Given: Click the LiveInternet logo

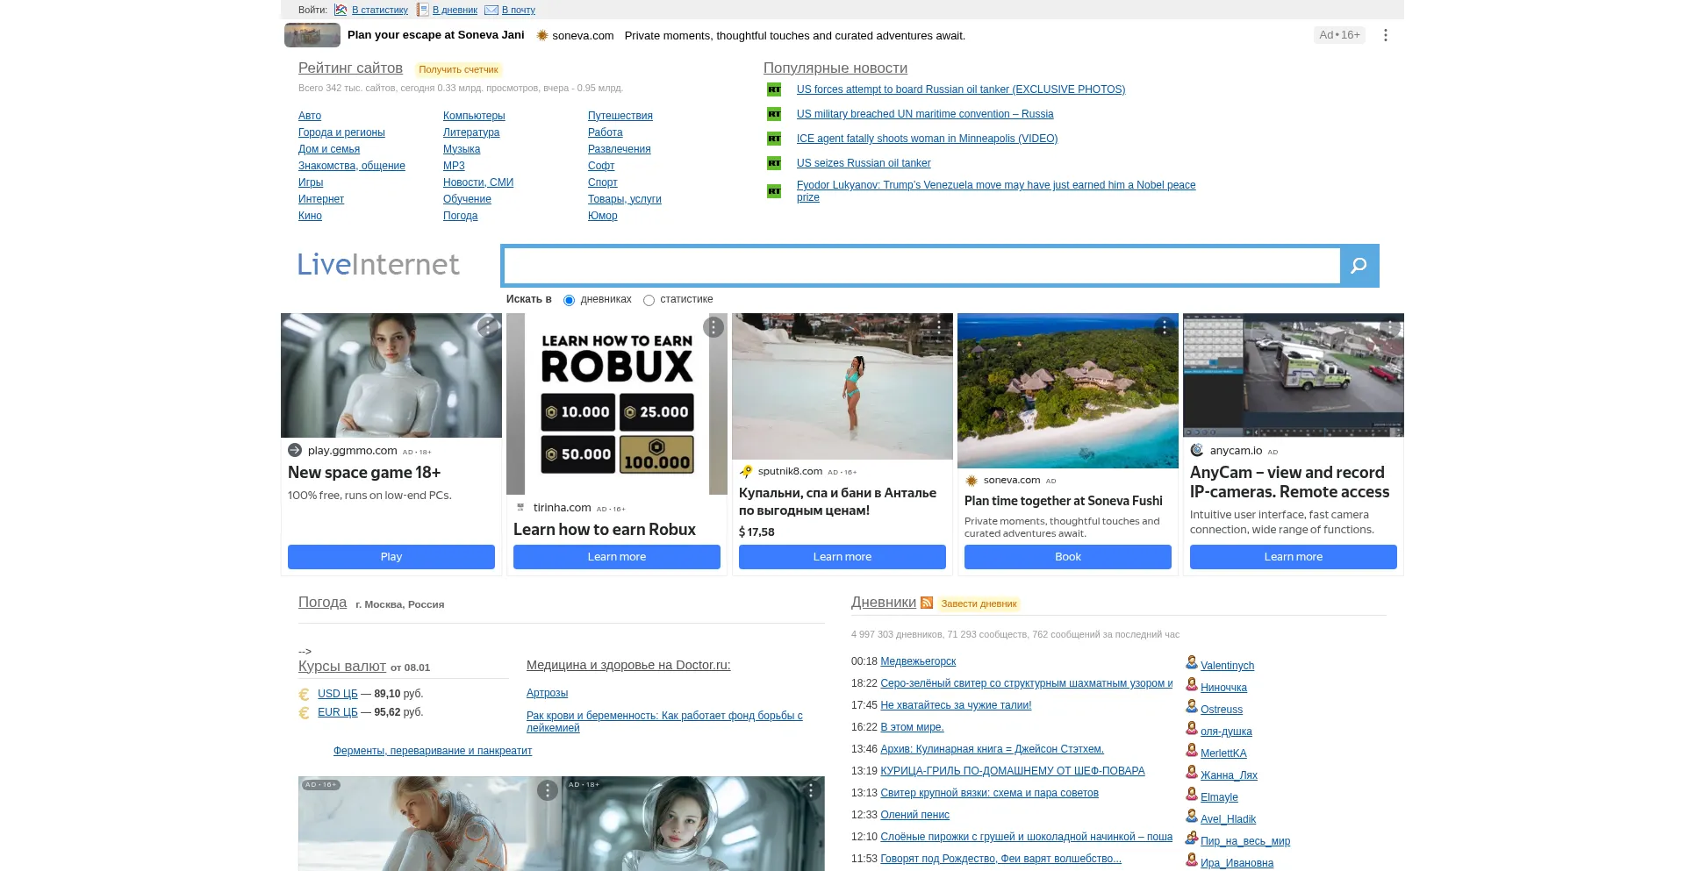Looking at the screenshot, I should click(x=378, y=265).
